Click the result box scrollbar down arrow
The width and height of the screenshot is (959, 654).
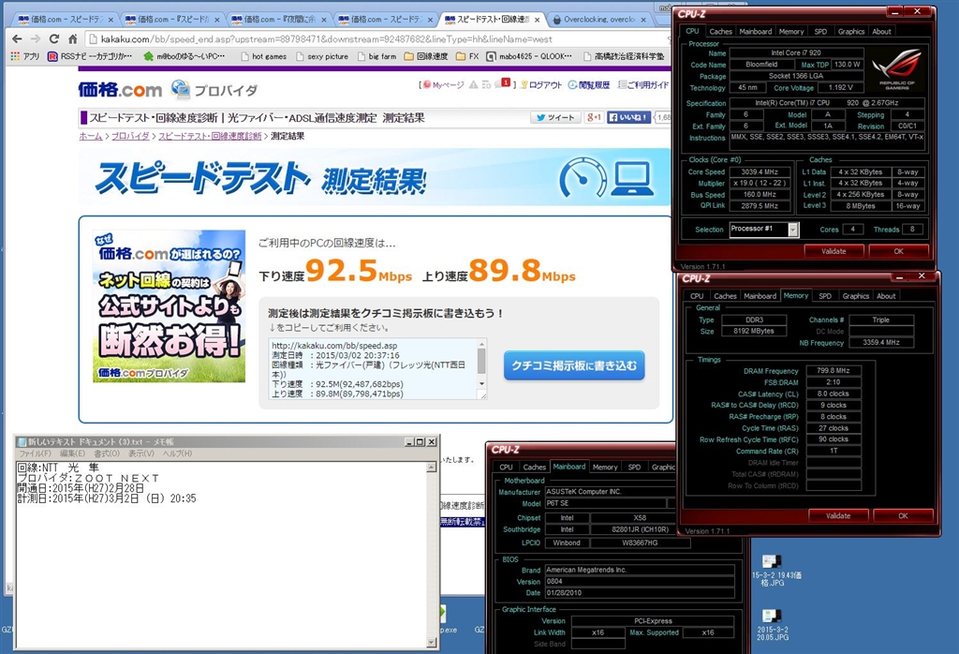482,383
